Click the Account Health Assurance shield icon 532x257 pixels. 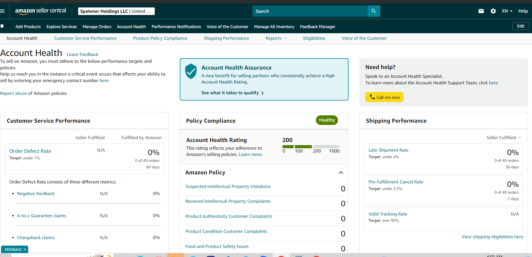(x=191, y=71)
